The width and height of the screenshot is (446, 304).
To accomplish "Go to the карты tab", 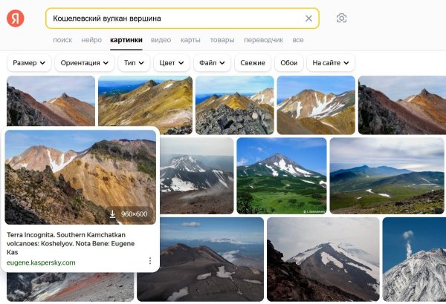I will pos(190,40).
